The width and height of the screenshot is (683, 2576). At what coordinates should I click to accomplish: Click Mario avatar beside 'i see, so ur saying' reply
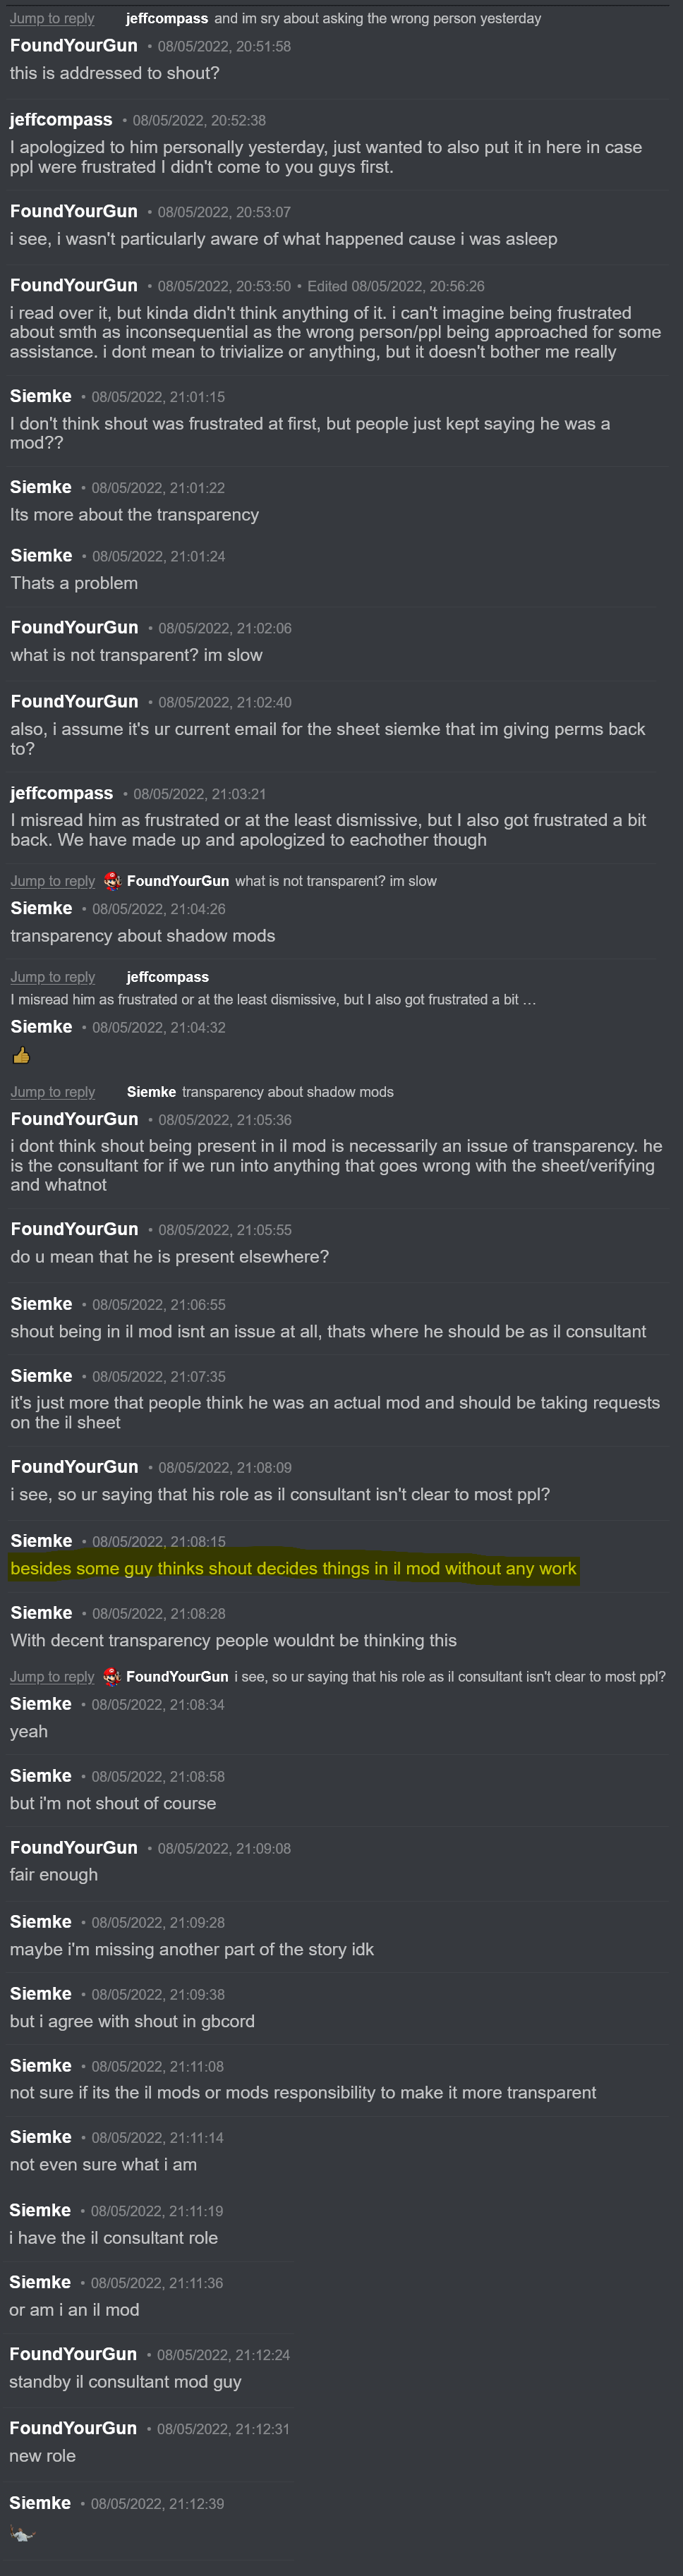(x=112, y=1677)
